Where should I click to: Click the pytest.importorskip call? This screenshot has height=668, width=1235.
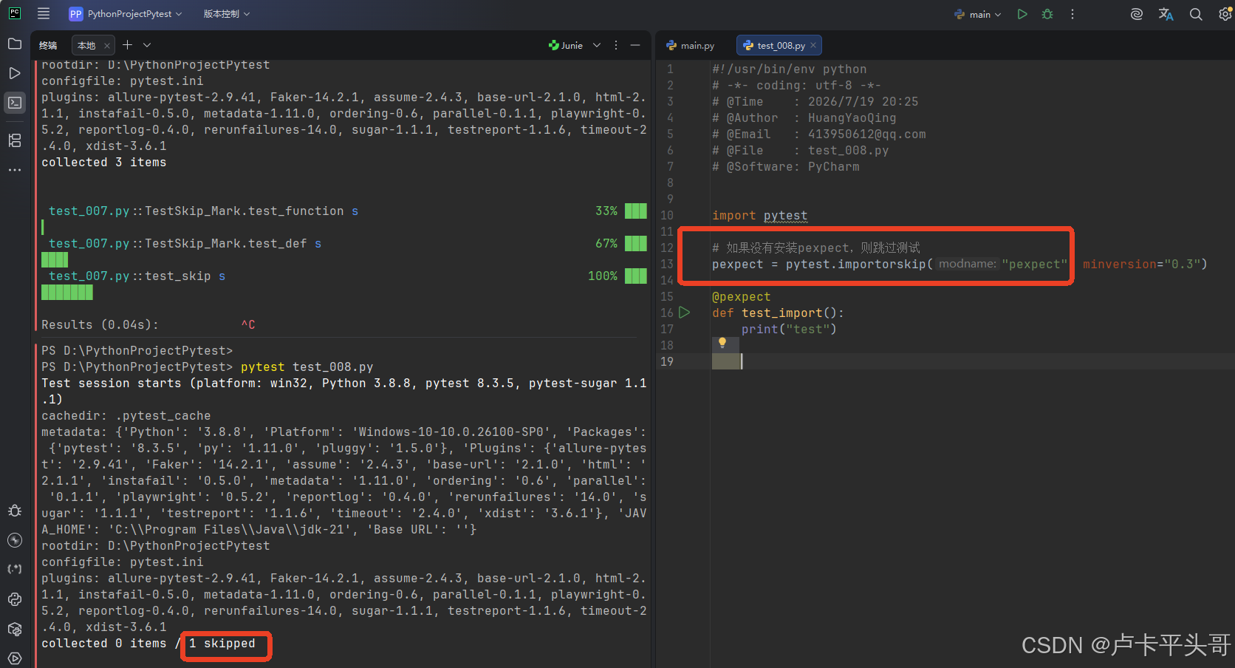point(855,264)
